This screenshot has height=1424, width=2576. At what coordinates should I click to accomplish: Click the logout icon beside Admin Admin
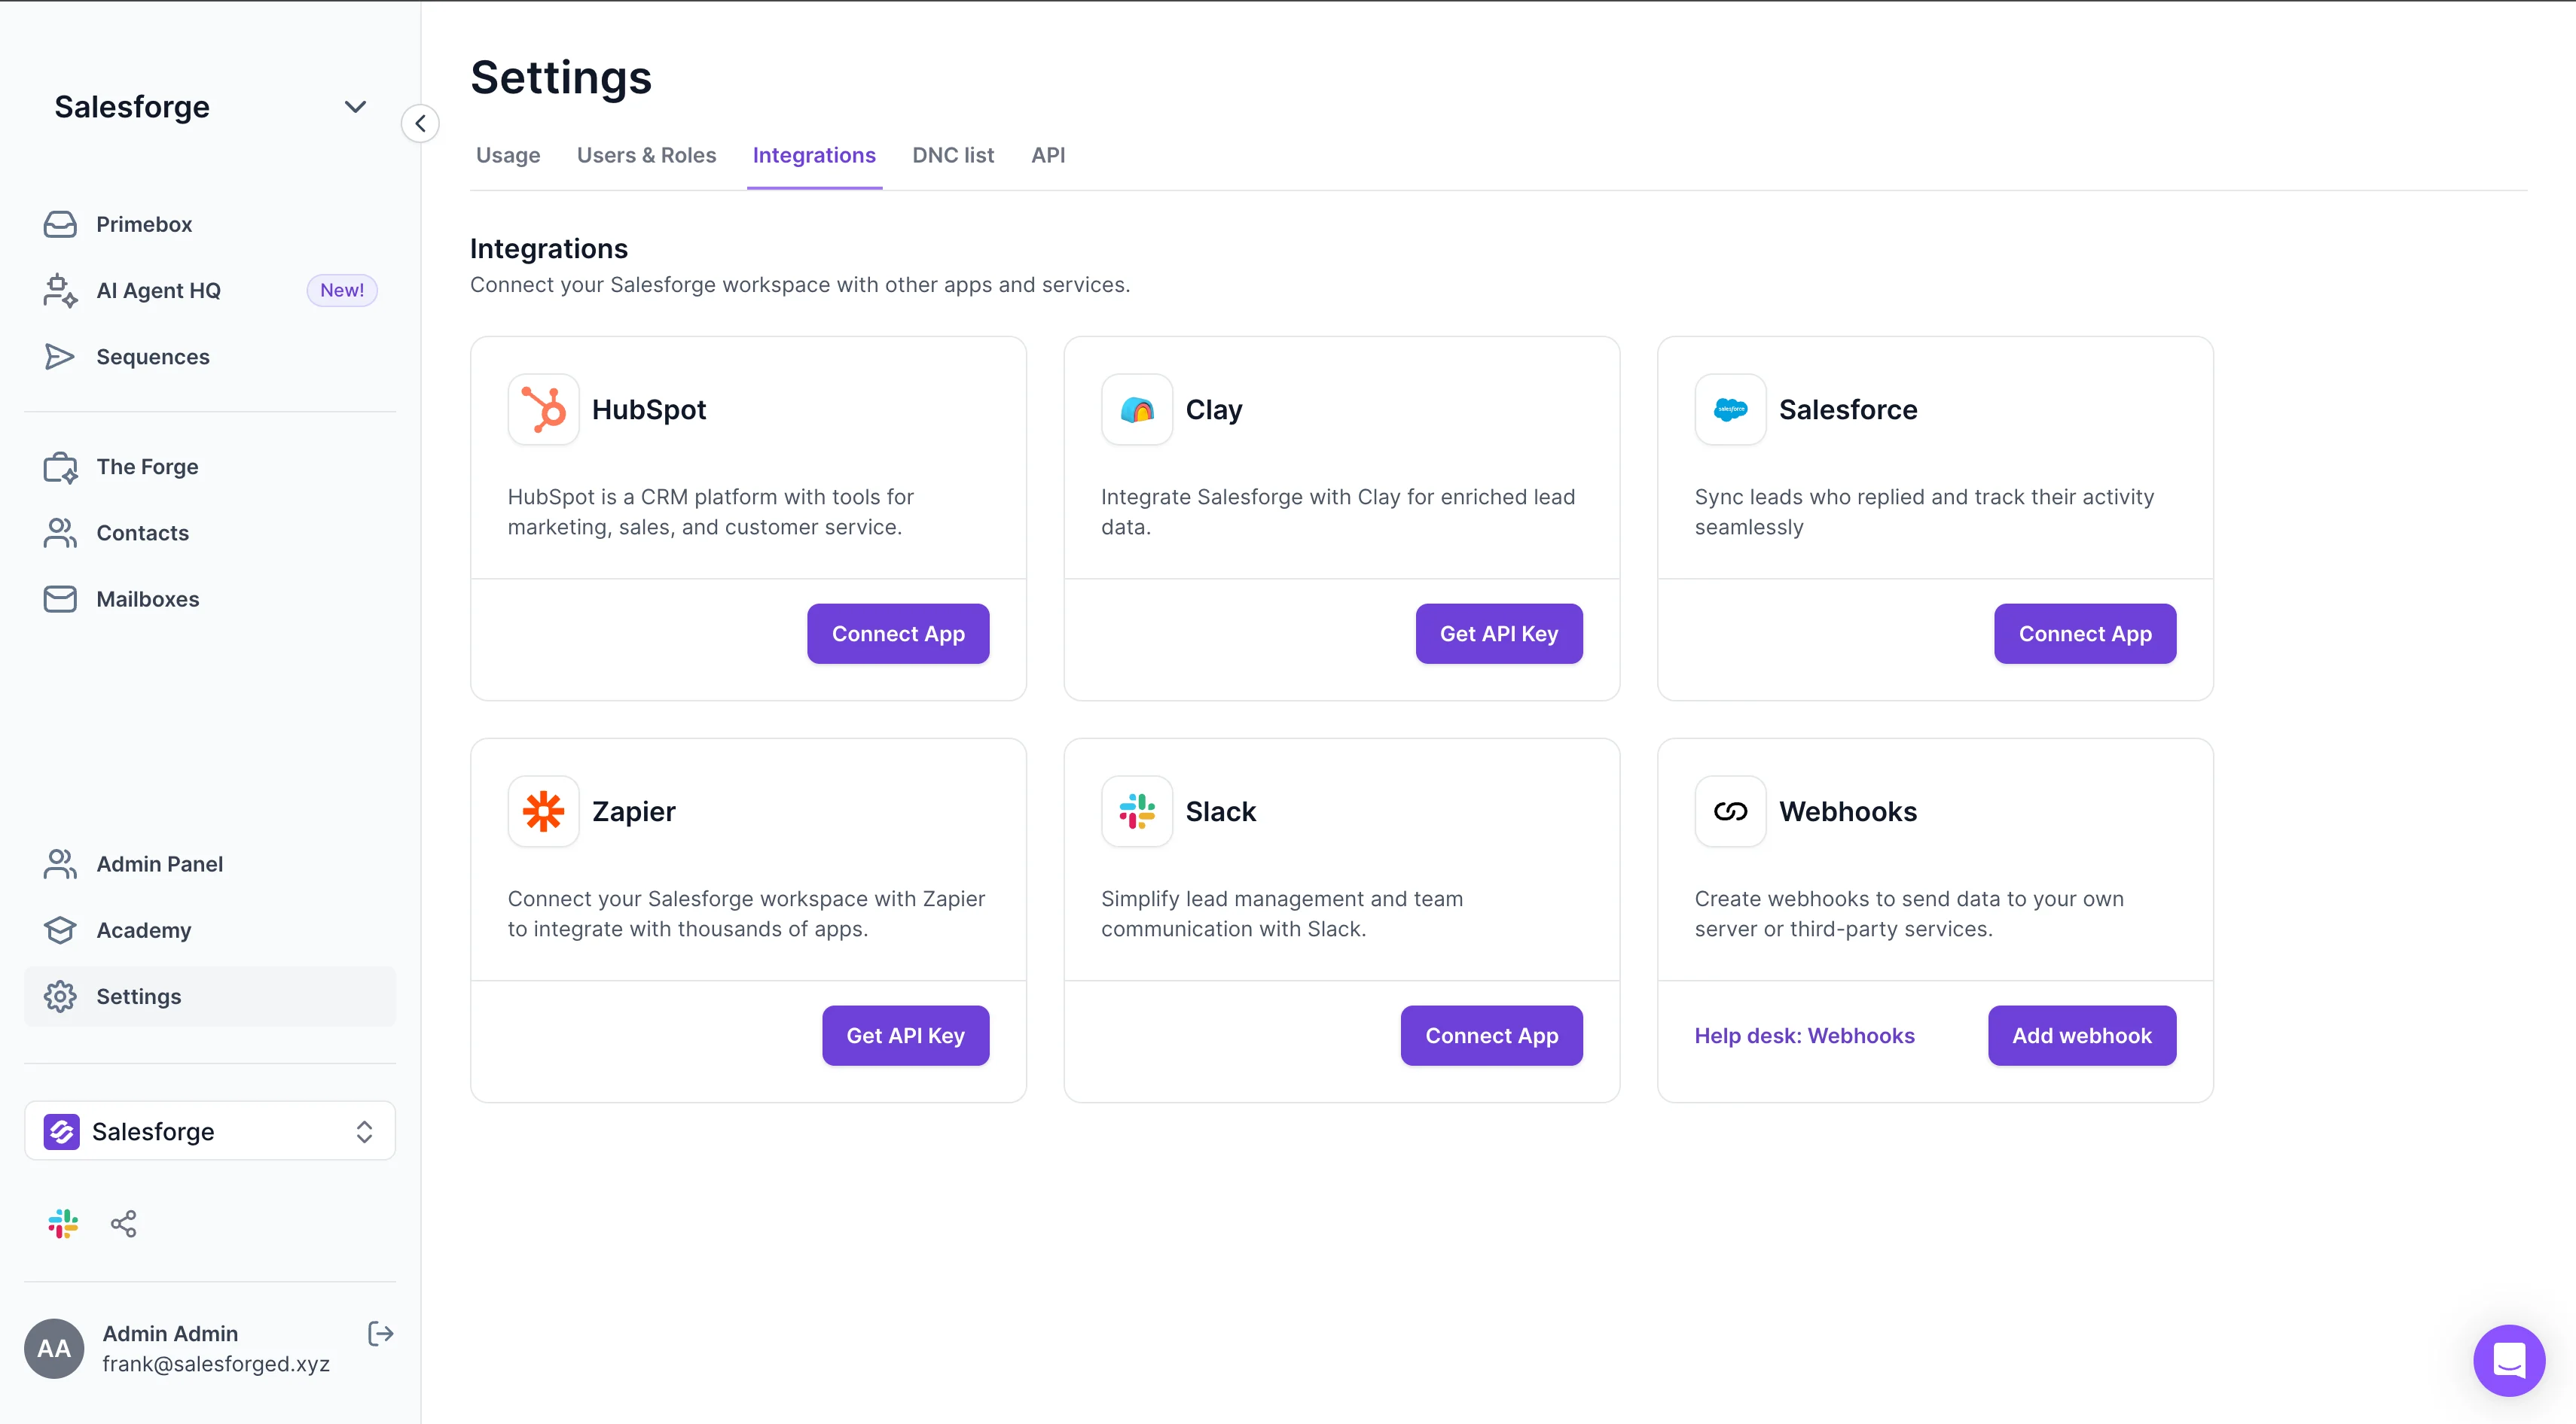click(x=380, y=1333)
